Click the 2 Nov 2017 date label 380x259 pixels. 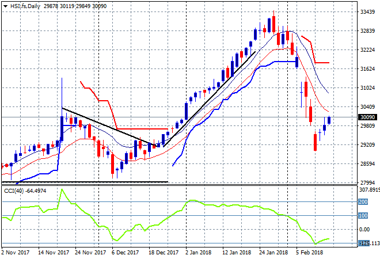click(15, 253)
